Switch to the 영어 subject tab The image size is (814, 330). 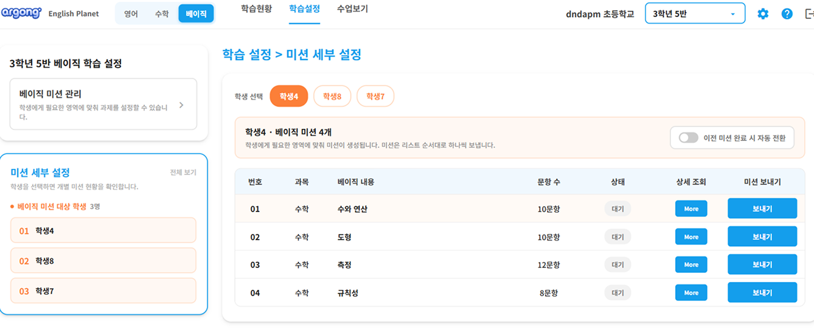(131, 13)
